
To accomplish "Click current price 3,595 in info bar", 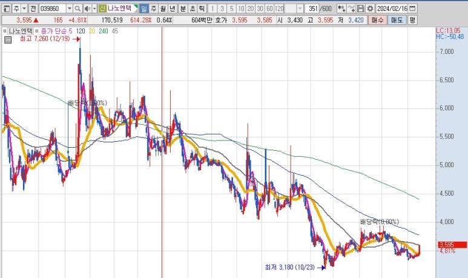I will [24, 21].
